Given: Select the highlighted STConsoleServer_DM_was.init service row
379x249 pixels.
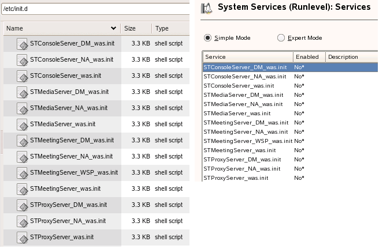Looking at the screenshot, I should pos(246,67).
